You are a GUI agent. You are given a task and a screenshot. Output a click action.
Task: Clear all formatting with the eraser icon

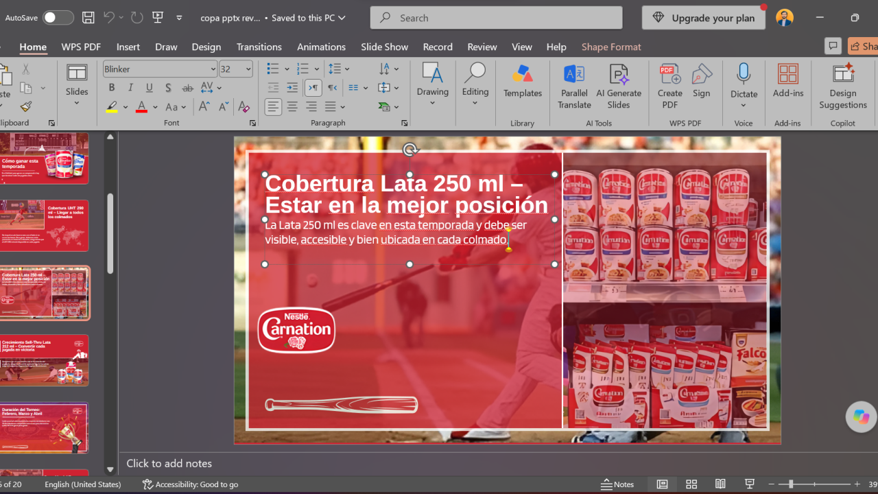tap(244, 106)
